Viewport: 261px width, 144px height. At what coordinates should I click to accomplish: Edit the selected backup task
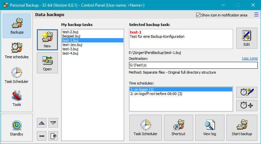pos(247,38)
